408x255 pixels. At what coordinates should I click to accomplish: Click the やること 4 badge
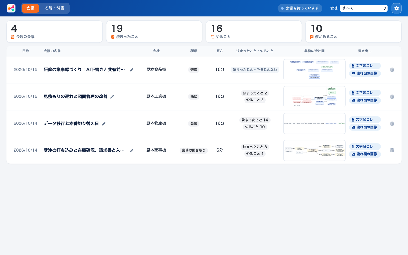click(255, 154)
